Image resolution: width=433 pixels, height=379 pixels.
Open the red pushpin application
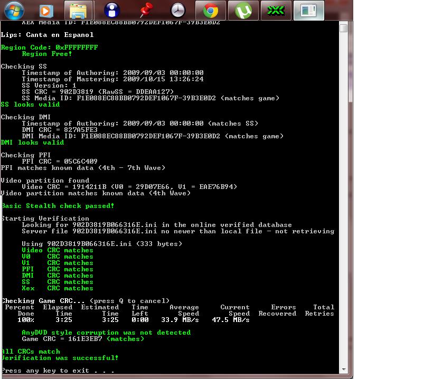(x=144, y=10)
